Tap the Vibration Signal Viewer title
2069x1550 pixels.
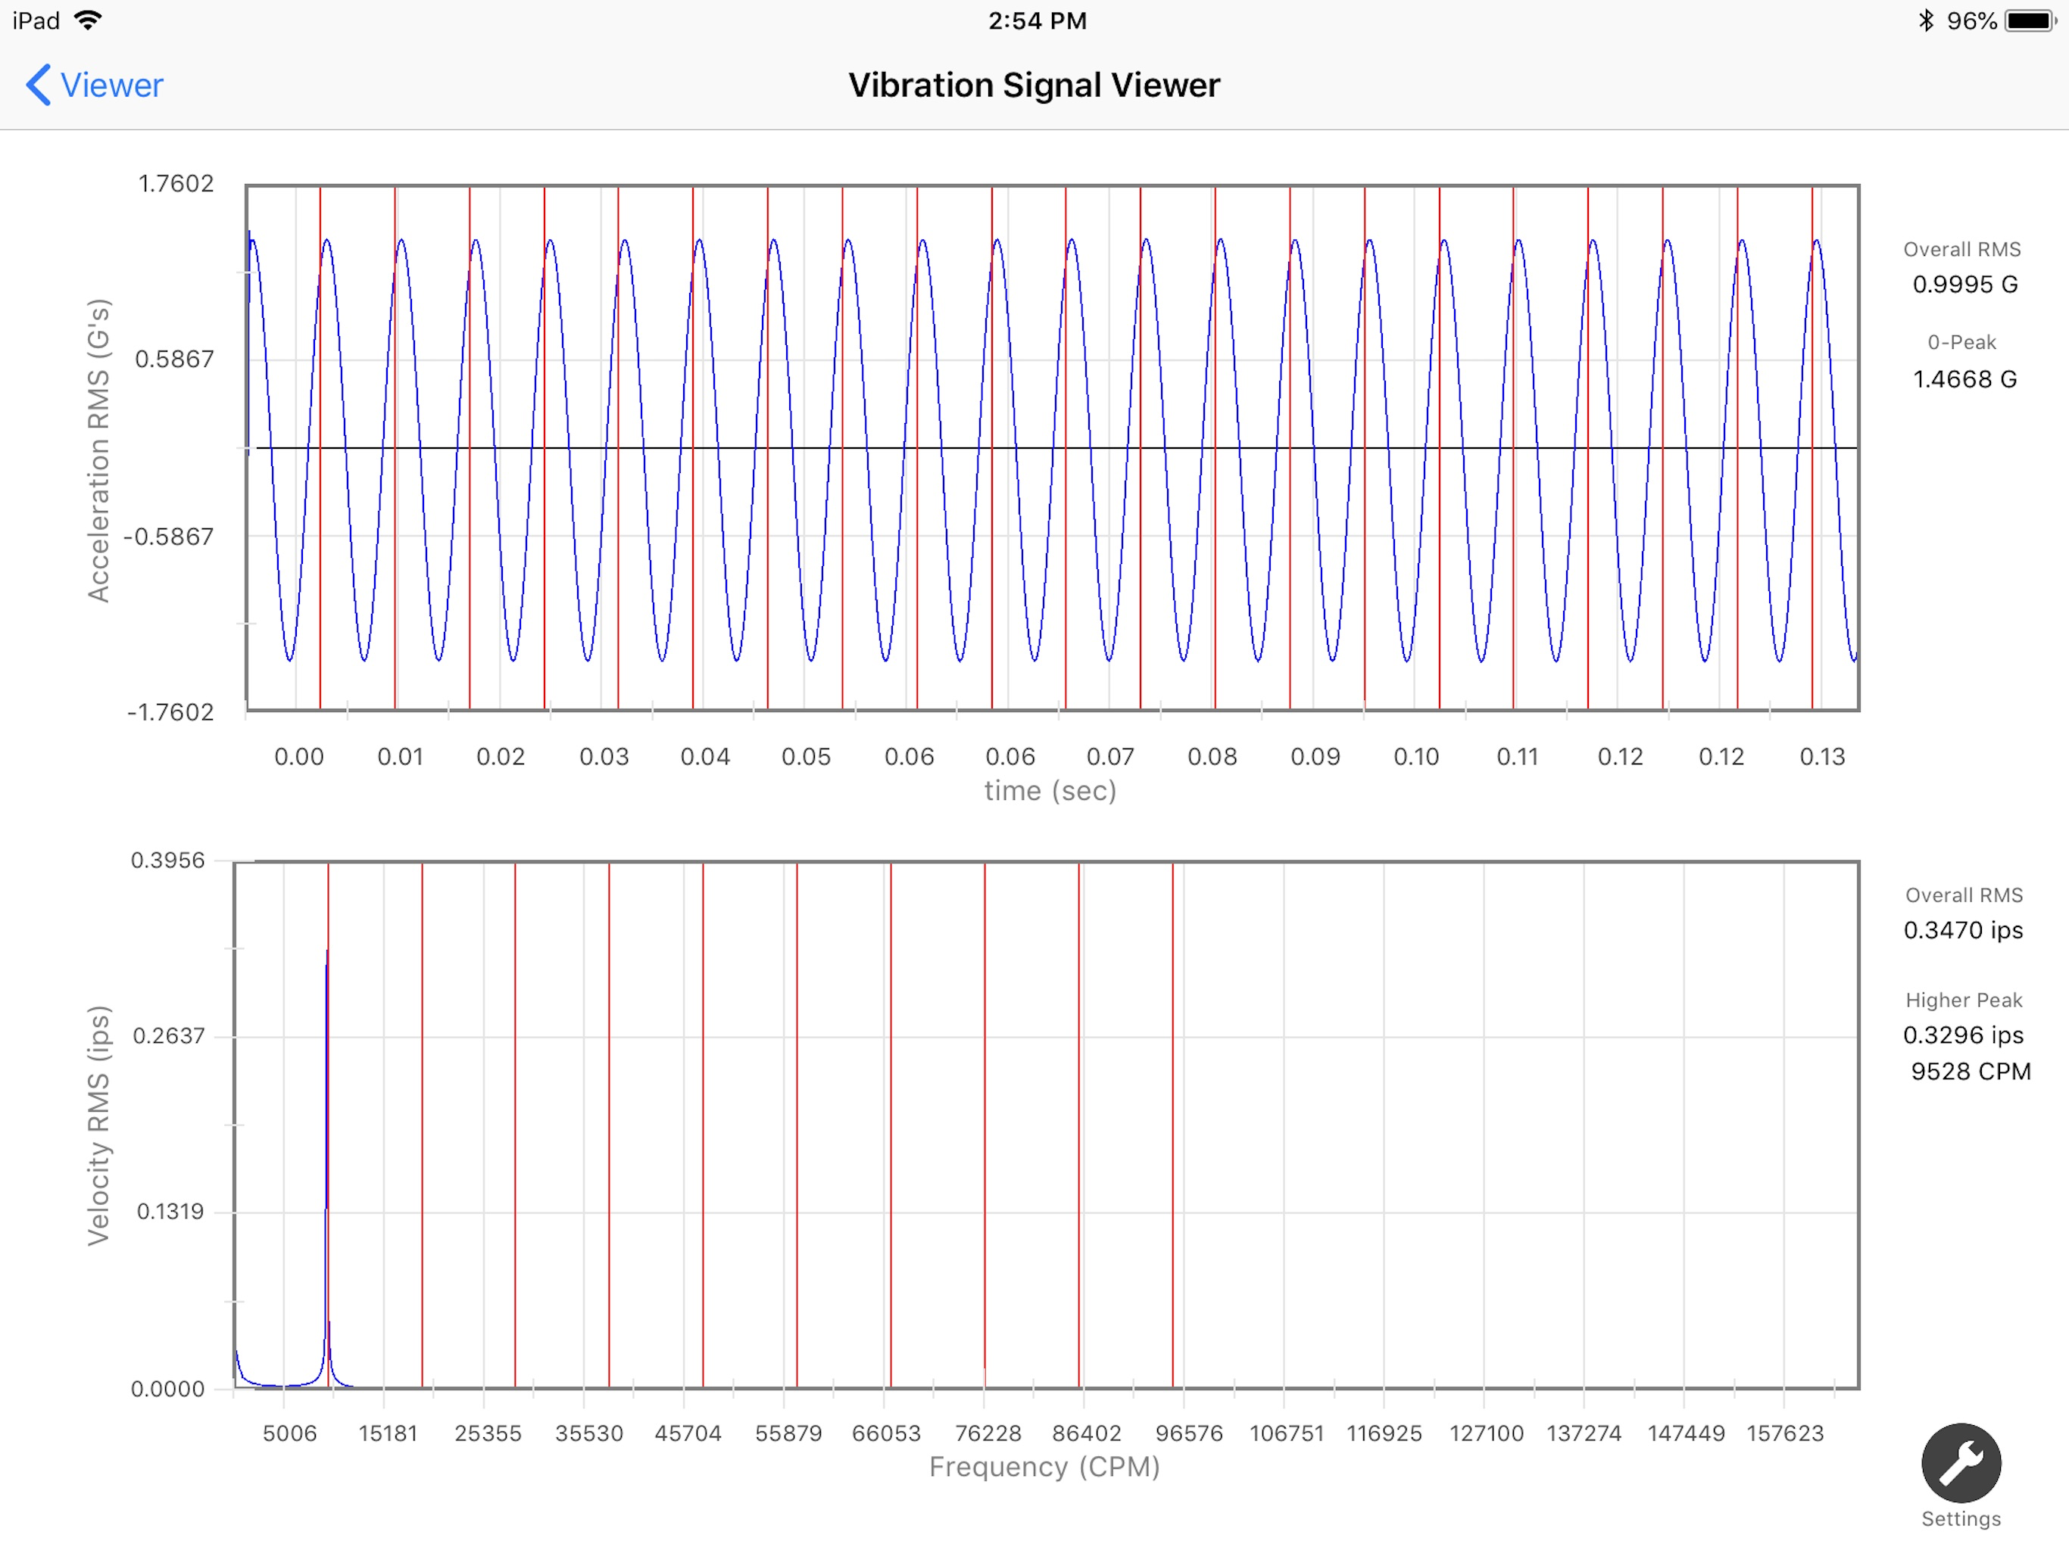[x=1034, y=85]
